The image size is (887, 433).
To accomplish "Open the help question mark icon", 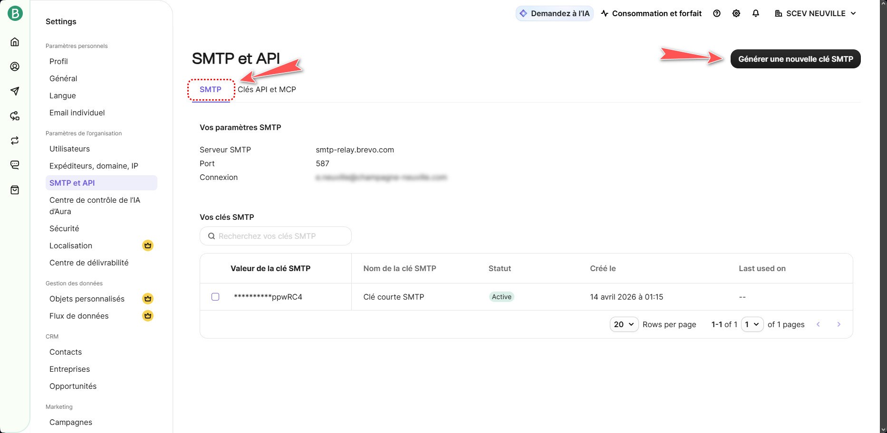I will click(x=717, y=13).
